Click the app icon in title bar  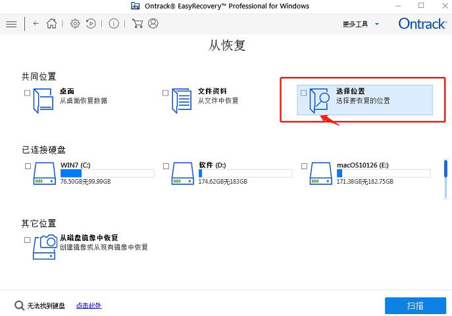[135, 6]
